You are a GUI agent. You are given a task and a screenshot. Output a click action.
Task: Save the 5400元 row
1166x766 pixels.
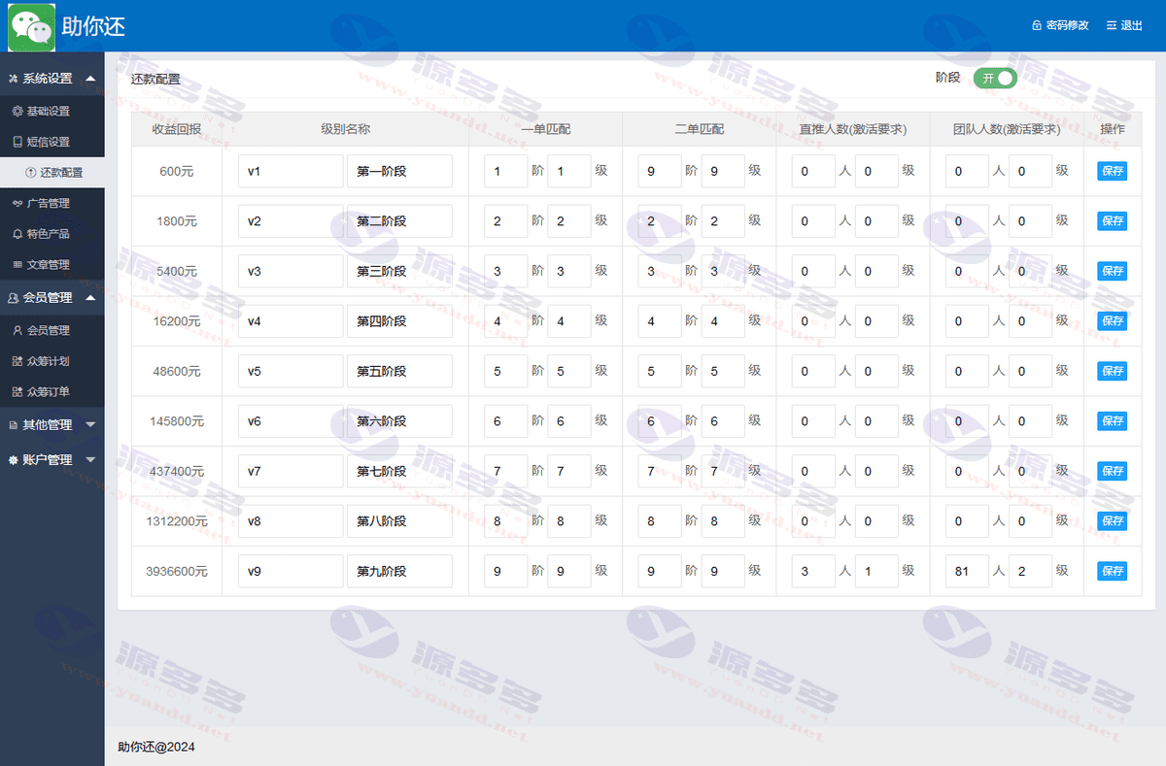(1113, 271)
